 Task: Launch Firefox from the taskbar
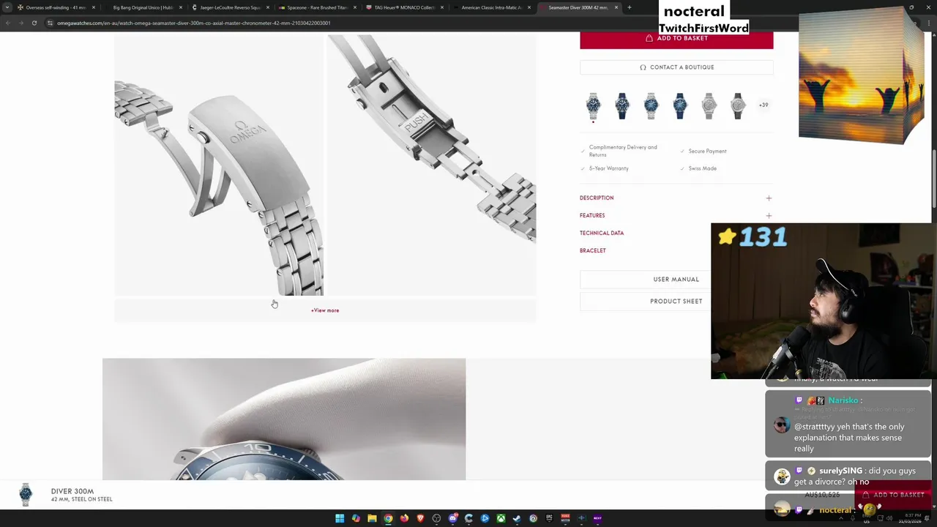(x=404, y=518)
